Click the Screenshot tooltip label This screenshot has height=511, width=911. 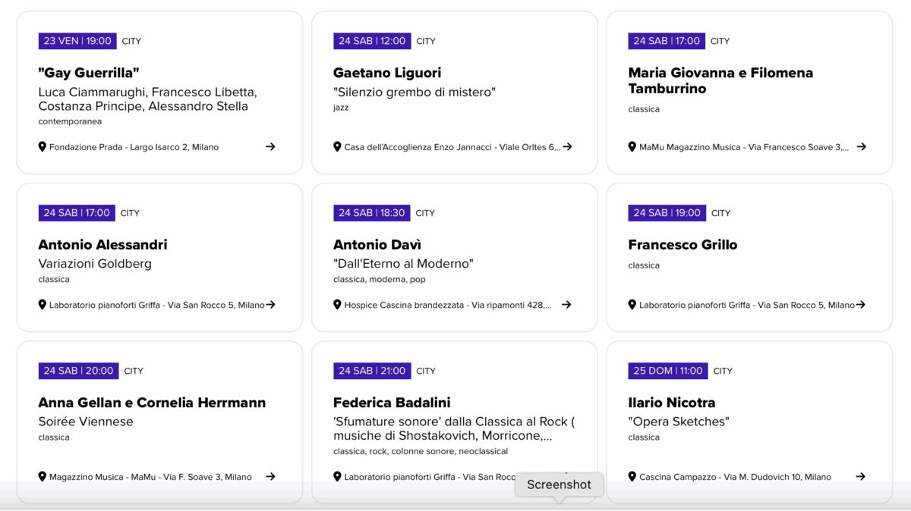click(x=559, y=485)
